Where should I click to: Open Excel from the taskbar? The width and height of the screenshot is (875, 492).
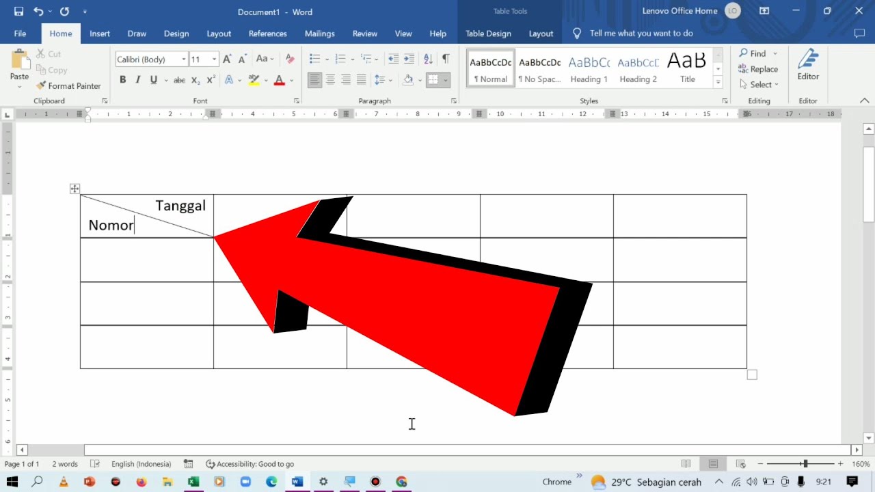(x=193, y=482)
